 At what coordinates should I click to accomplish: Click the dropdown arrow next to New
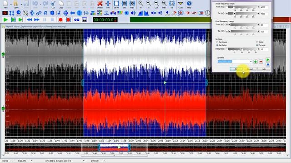[x=11, y=4]
